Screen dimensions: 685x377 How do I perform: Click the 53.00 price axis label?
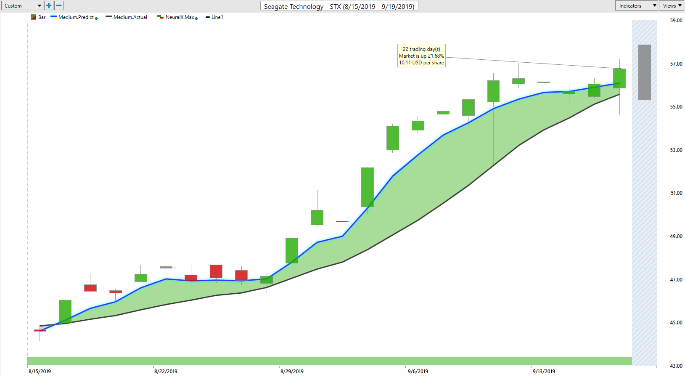pyautogui.click(x=676, y=150)
